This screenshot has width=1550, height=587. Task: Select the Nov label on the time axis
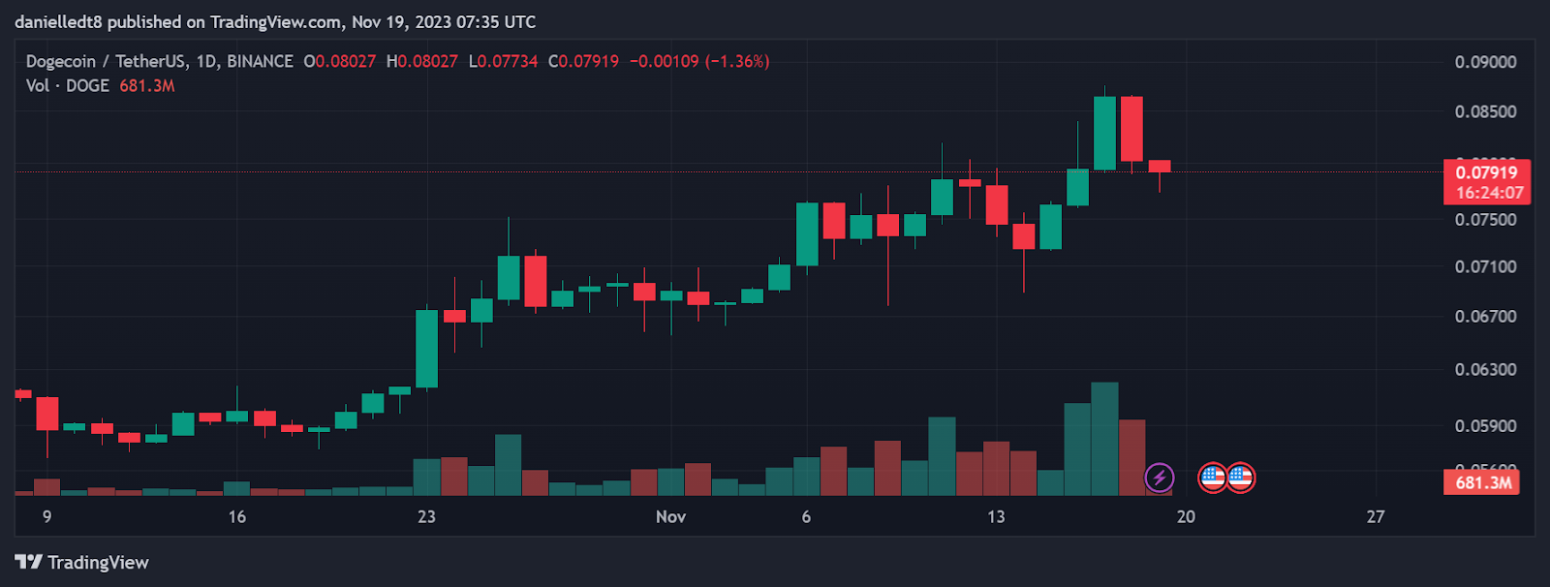[670, 517]
